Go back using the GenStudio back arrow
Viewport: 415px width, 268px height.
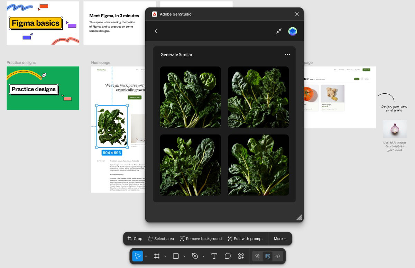156,31
